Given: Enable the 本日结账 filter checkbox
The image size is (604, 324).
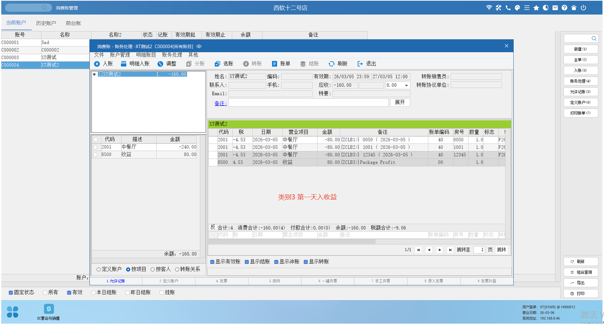Looking at the screenshot, I should pyautogui.click(x=94, y=293).
